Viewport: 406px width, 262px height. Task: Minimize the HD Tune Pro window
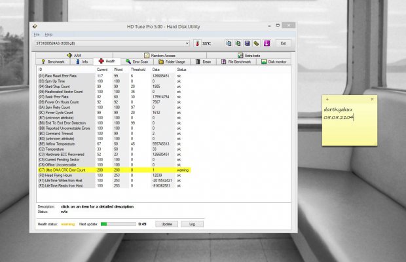click(x=269, y=26)
